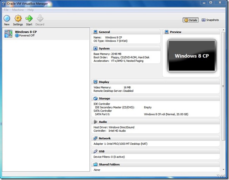
Task: Click 'Device Filters: 0 (0 active)' line
Action: click(x=109, y=157)
